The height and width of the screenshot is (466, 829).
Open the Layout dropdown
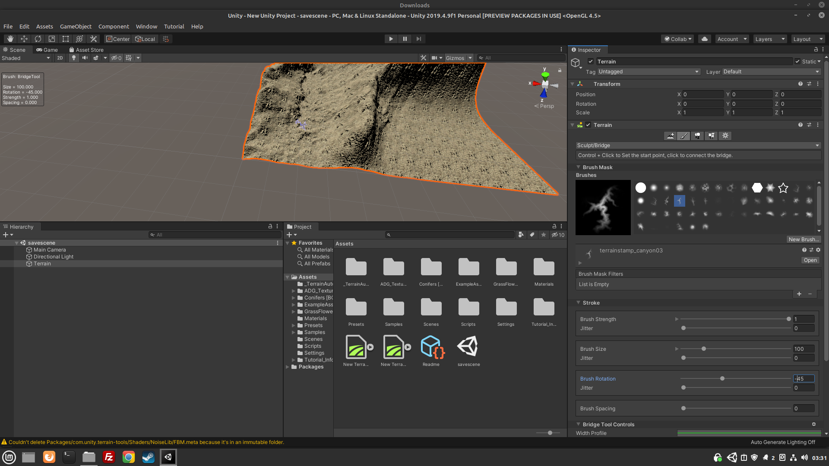(x=808, y=39)
